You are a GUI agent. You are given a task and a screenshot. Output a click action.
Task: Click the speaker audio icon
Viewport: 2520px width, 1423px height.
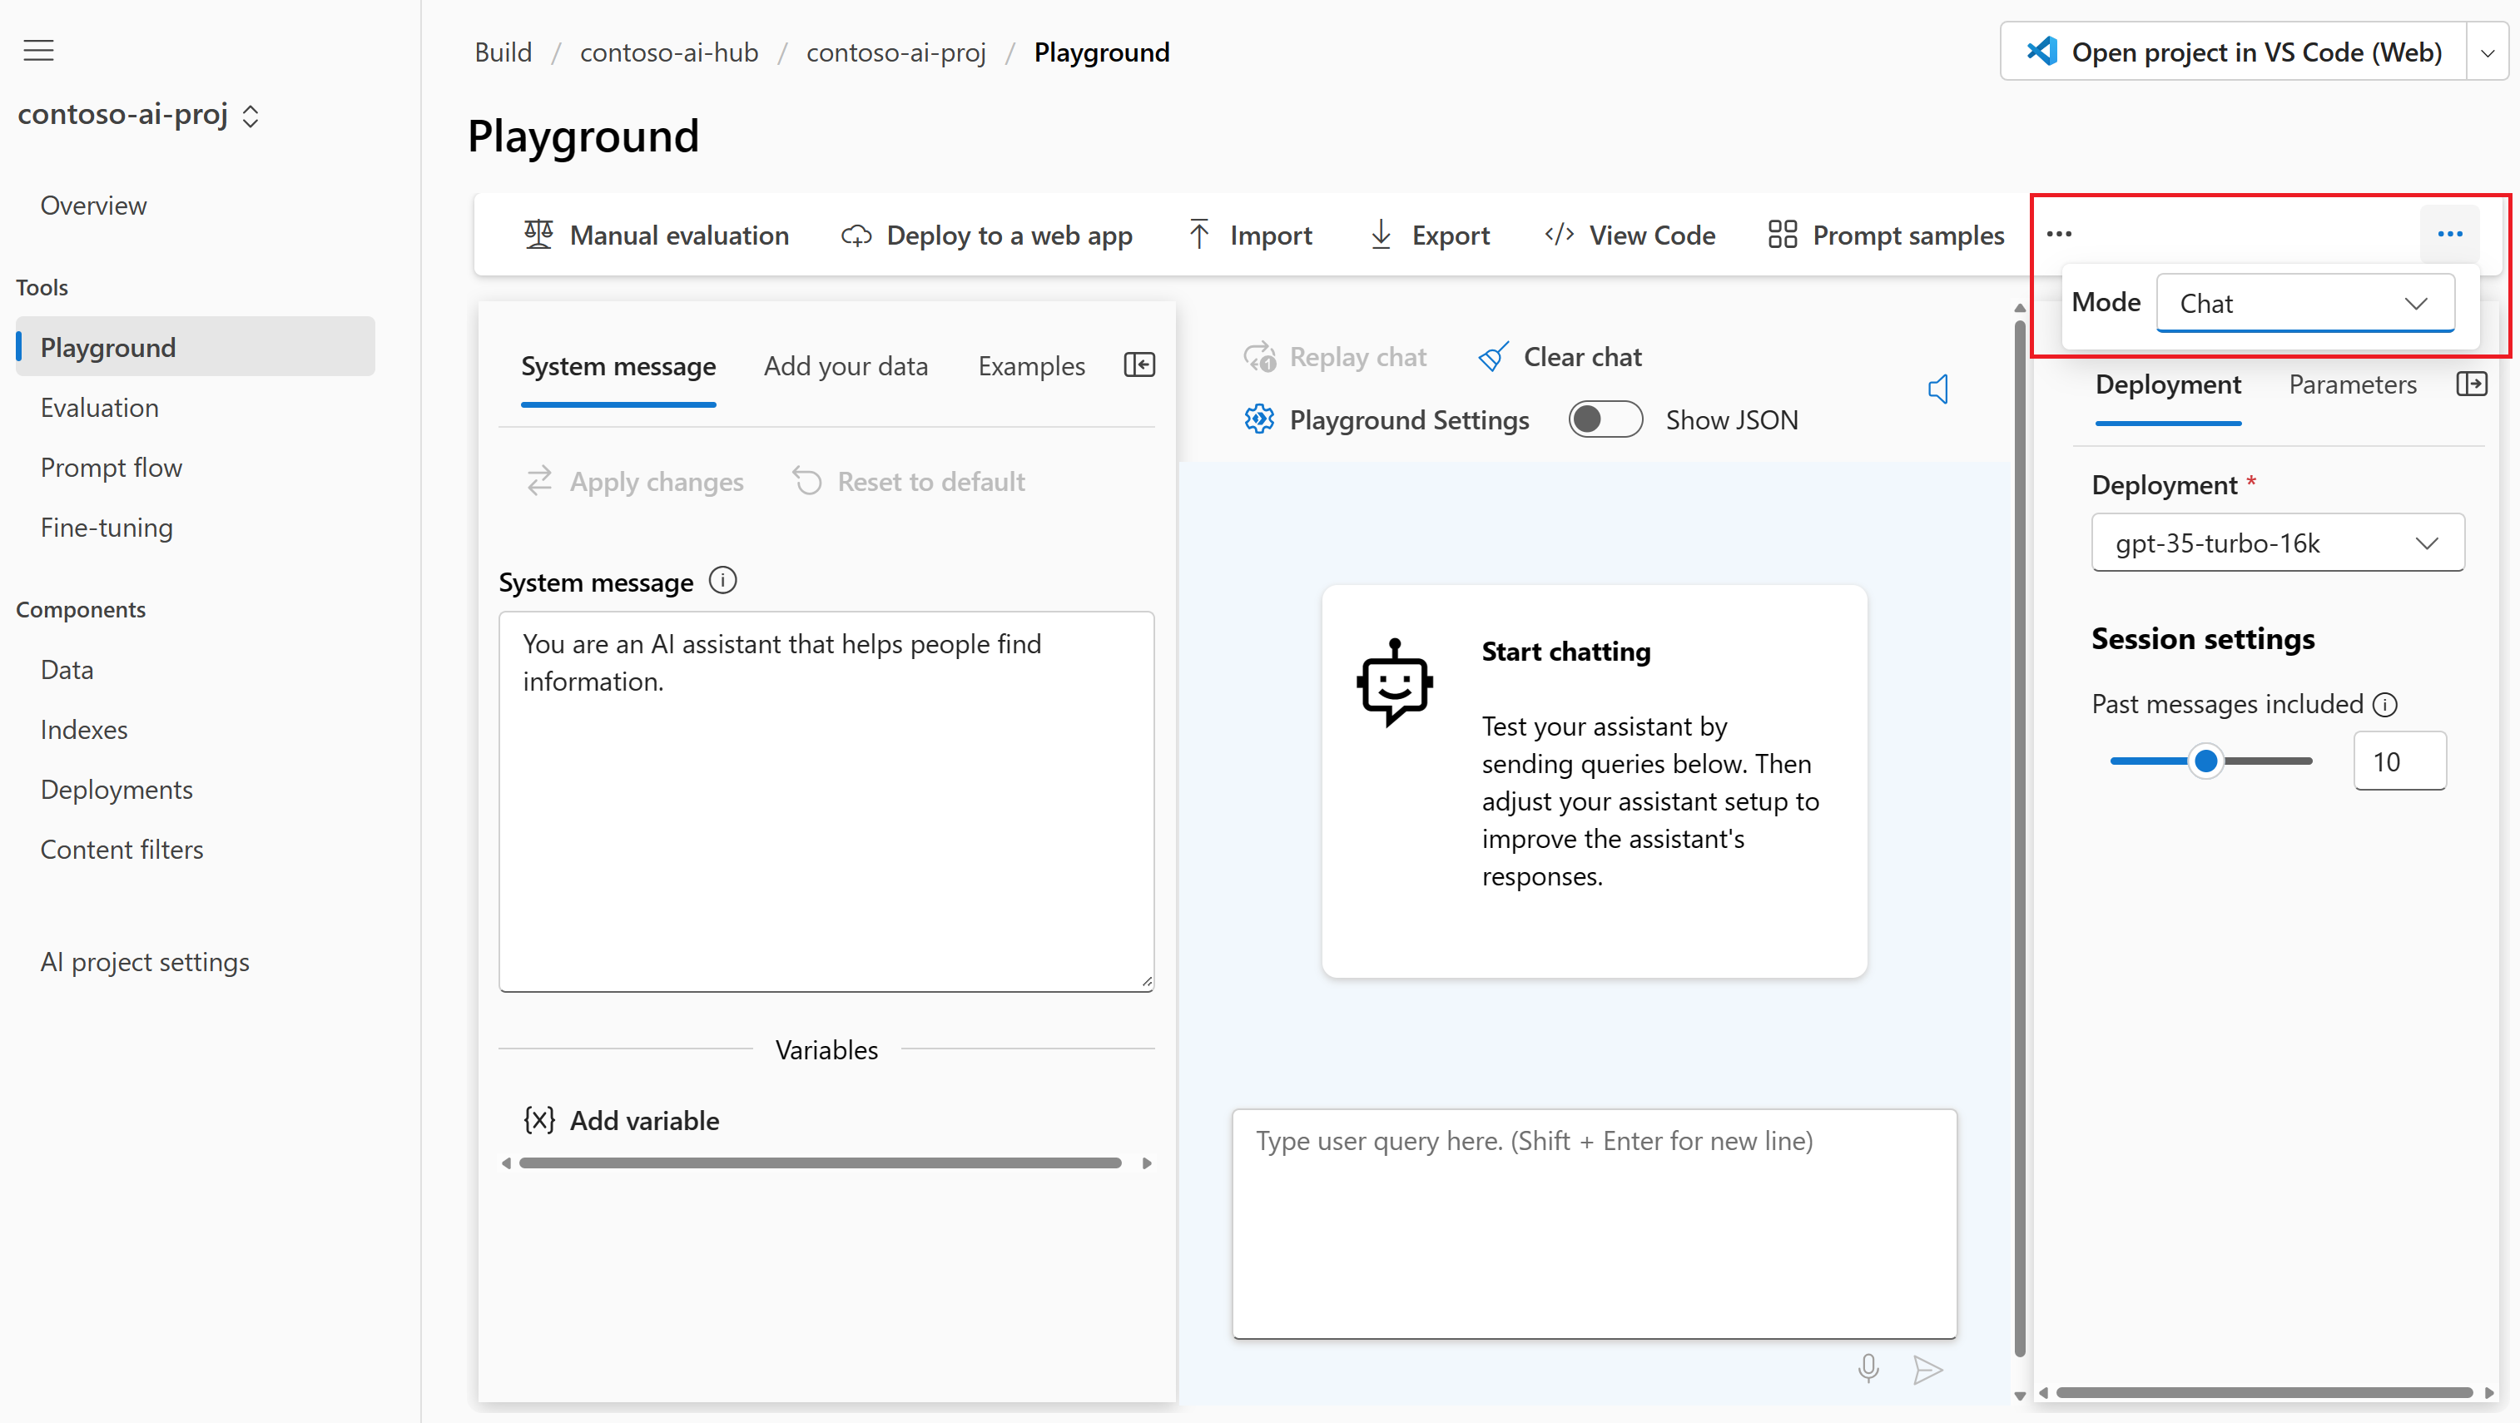coord(1938,389)
